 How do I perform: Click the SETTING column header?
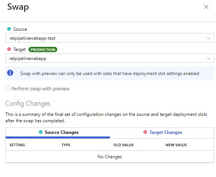coord(17,145)
